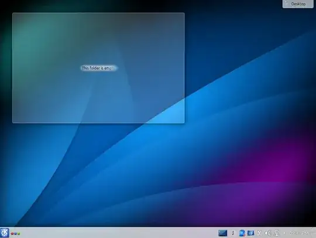The width and height of the screenshot is (316, 238).
Task: Click the top edge of the Folder View widget
Action: tap(98, 13)
